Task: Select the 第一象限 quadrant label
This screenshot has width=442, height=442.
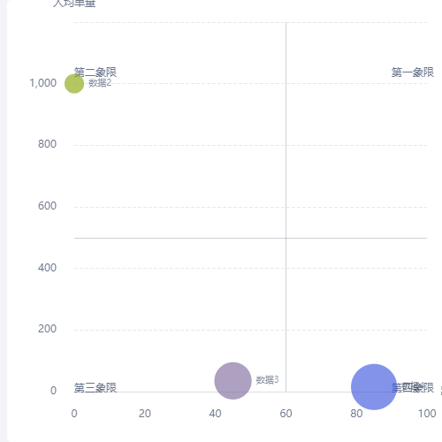Action: [413, 72]
